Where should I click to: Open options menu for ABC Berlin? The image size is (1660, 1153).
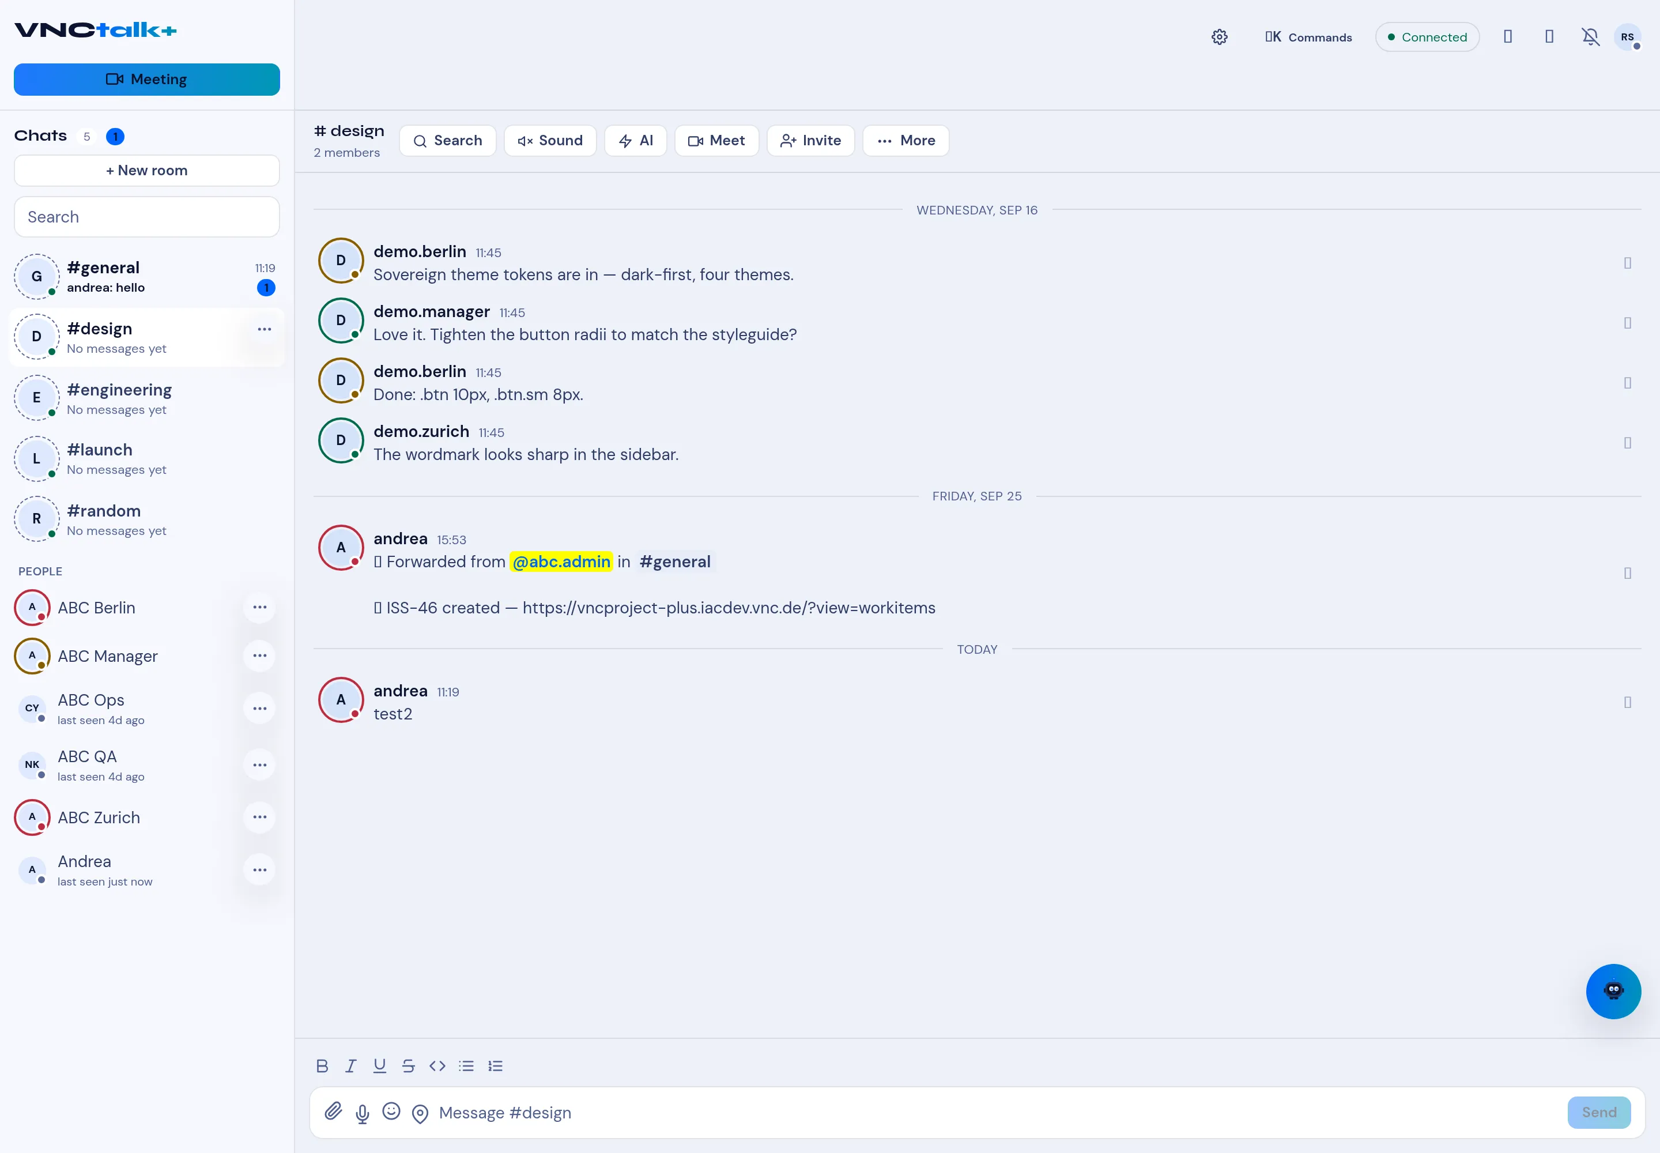pos(260,608)
